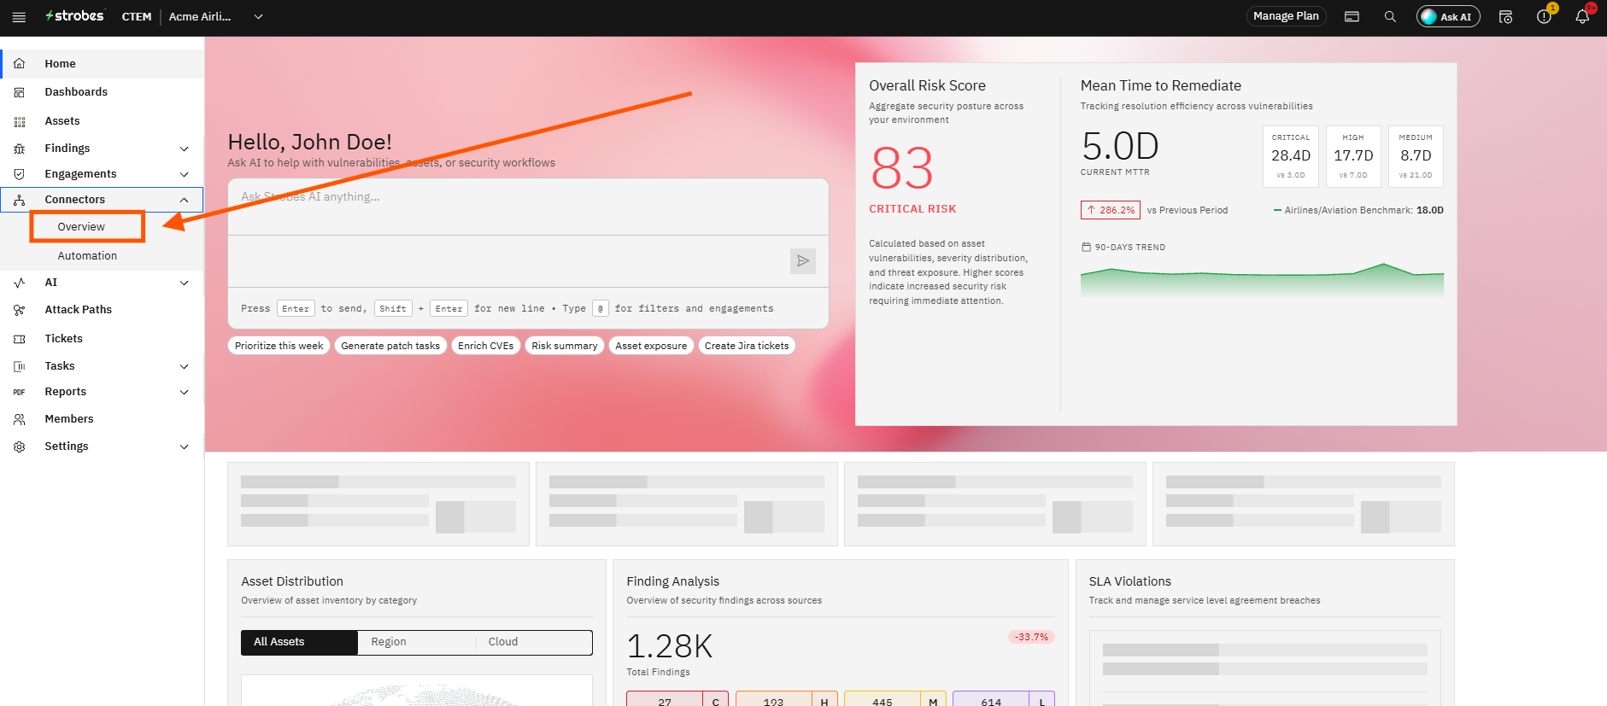Screen dimensions: 1607x706
Task: Select the Region segment in Asset Distribution
Action: pyautogui.click(x=416, y=642)
